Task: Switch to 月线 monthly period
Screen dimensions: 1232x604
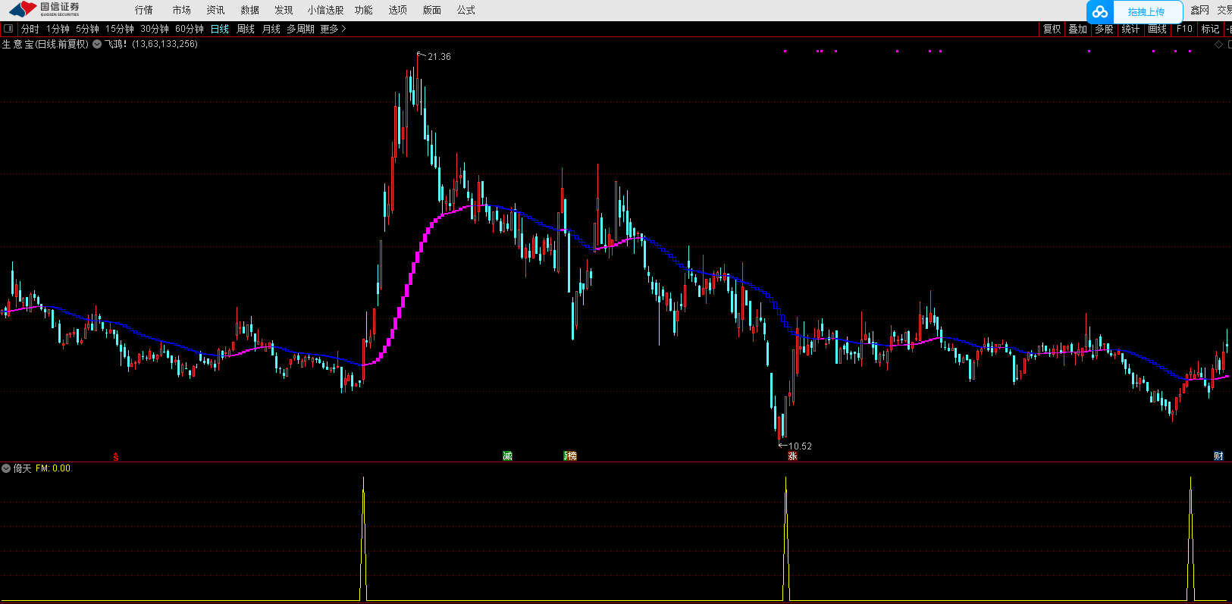Action: pyautogui.click(x=271, y=29)
